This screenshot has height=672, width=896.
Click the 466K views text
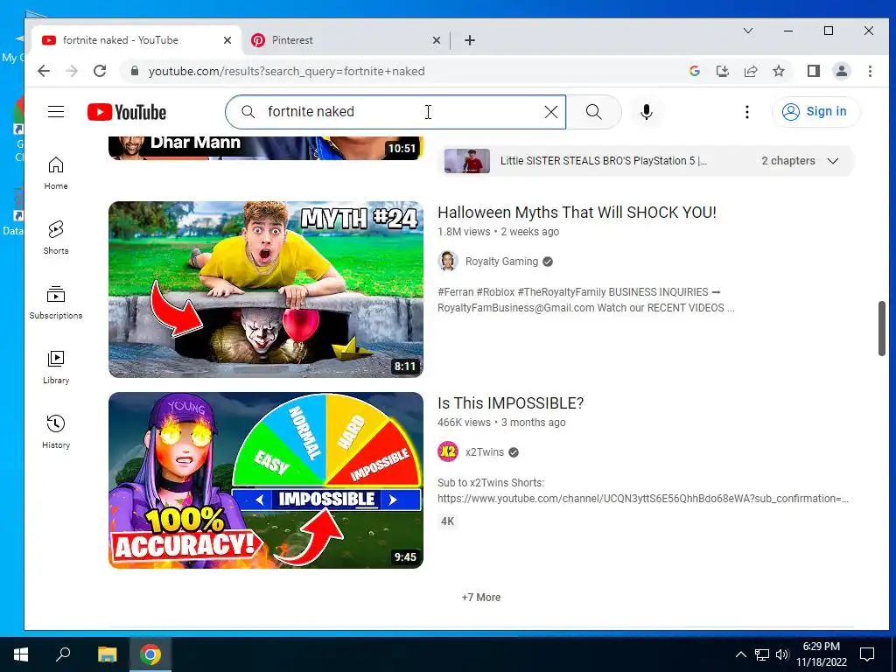point(464,423)
